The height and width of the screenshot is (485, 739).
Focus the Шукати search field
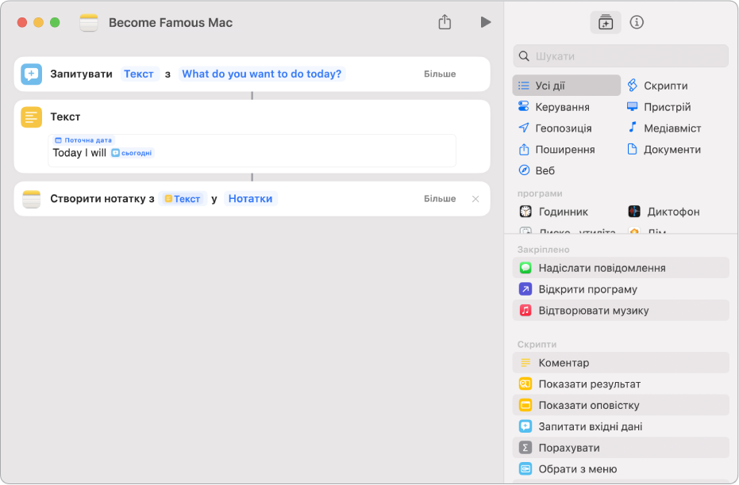click(x=621, y=56)
